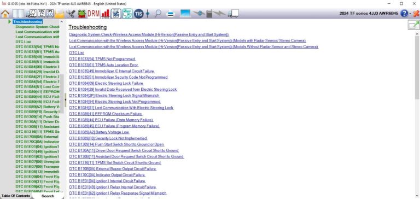Collapse the Troubleshooting tree node arrow
The width and height of the screenshot is (420, 199).
point(10,21)
